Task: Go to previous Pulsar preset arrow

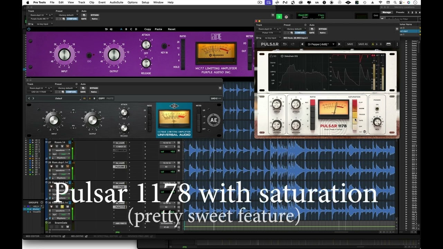Action: (x=302, y=44)
